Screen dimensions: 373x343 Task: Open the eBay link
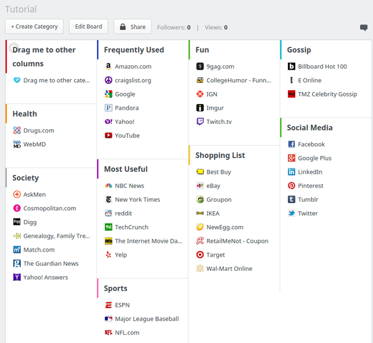(x=213, y=186)
